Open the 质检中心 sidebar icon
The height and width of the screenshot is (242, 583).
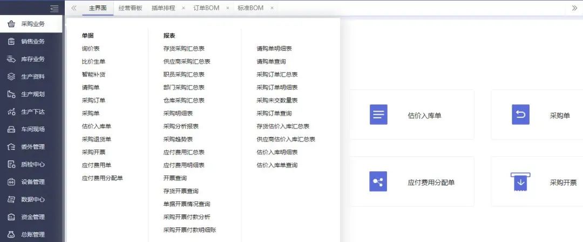click(x=11, y=164)
